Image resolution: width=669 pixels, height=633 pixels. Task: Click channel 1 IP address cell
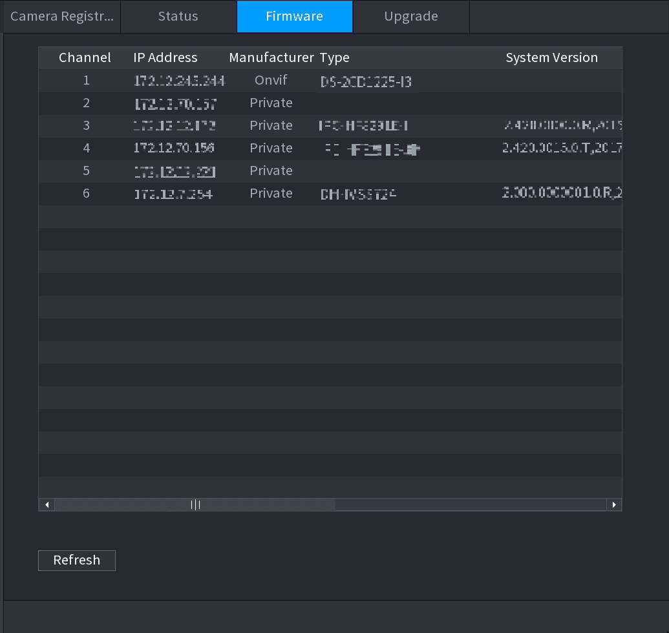[x=179, y=81]
